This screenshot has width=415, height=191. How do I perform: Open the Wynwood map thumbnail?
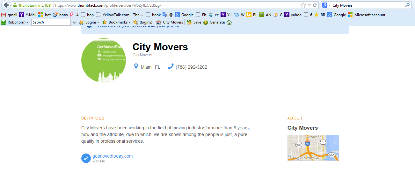(x=313, y=148)
